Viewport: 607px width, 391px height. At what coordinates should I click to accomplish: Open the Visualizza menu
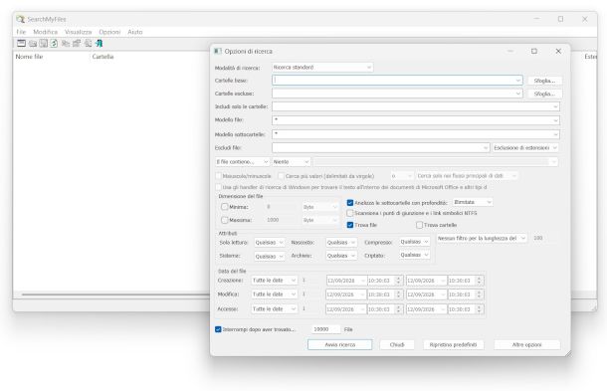click(79, 32)
